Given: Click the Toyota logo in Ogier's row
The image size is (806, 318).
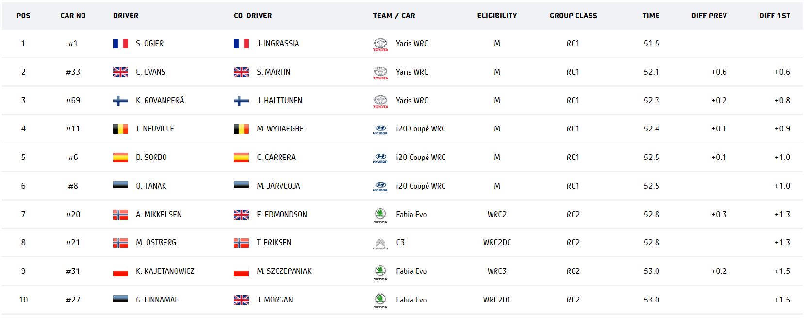Looking at the screenshot, I should tap(380, 44).
